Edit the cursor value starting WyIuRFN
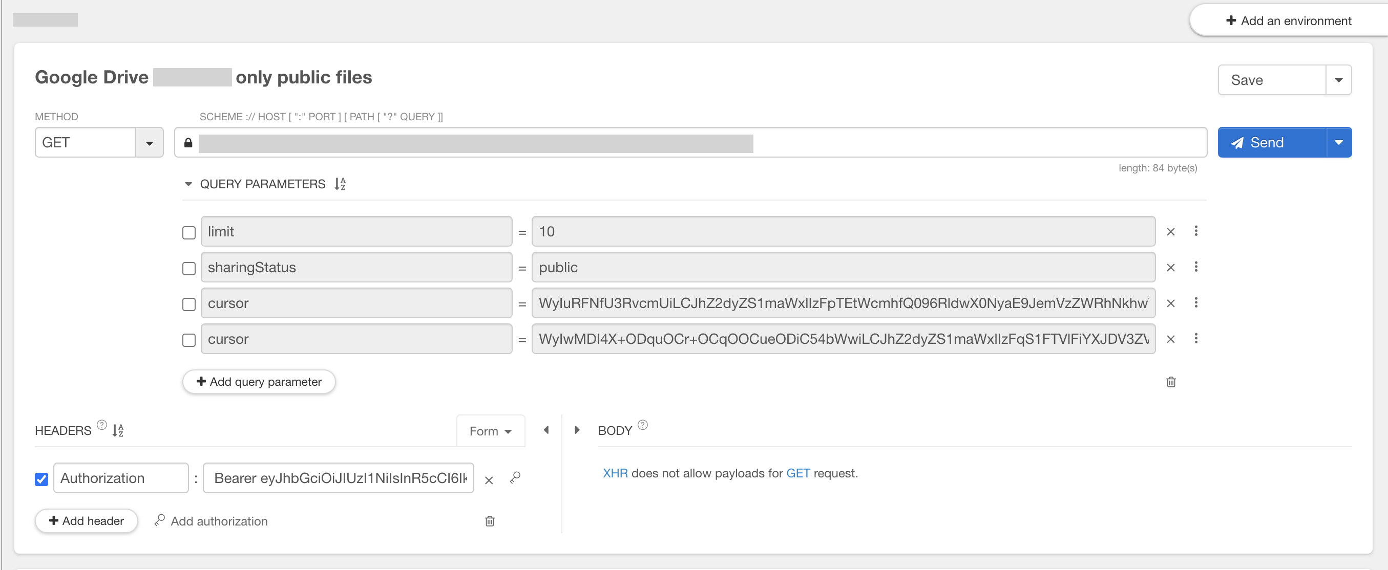1388x570 pixels. [843, 303]
